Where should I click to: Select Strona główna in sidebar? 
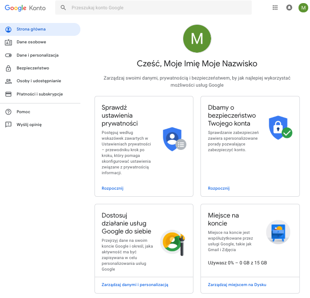pyautogui.click(x=31, y=29)
